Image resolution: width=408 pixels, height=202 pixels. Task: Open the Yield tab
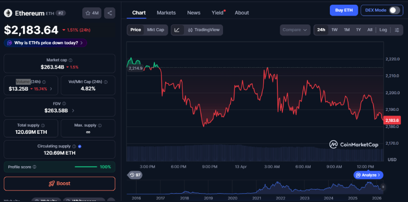tap(218, 12)
